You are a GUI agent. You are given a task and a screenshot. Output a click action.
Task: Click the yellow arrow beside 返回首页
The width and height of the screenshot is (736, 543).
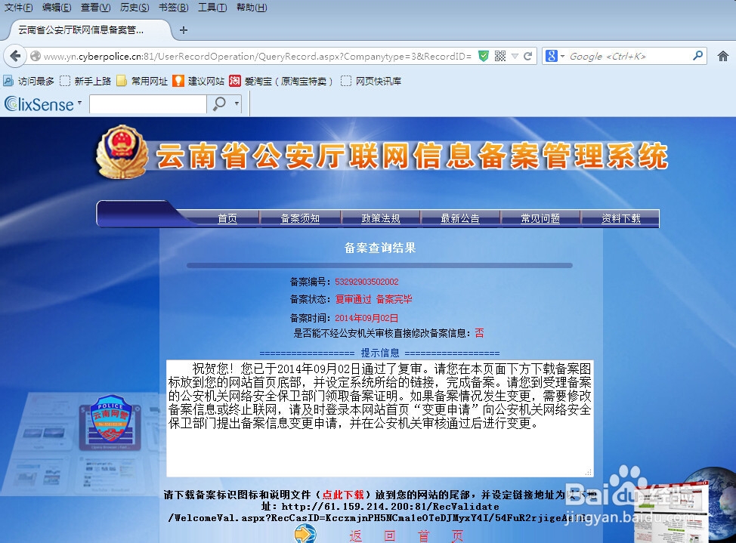click(x=305, y=534)
